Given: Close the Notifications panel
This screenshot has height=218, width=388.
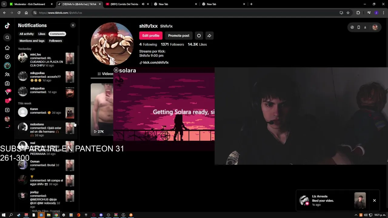Looking at the screenshot, I should tap(73, 25).
